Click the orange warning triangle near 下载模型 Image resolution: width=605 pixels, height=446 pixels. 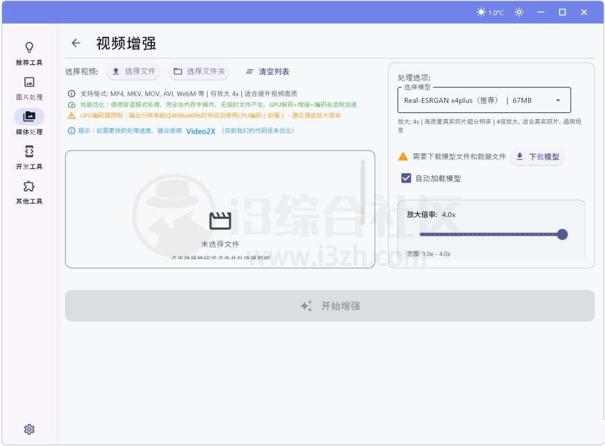[403, 157]
